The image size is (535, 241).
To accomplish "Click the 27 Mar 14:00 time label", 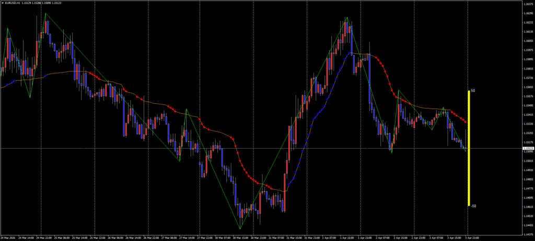I will click(187, 238).
